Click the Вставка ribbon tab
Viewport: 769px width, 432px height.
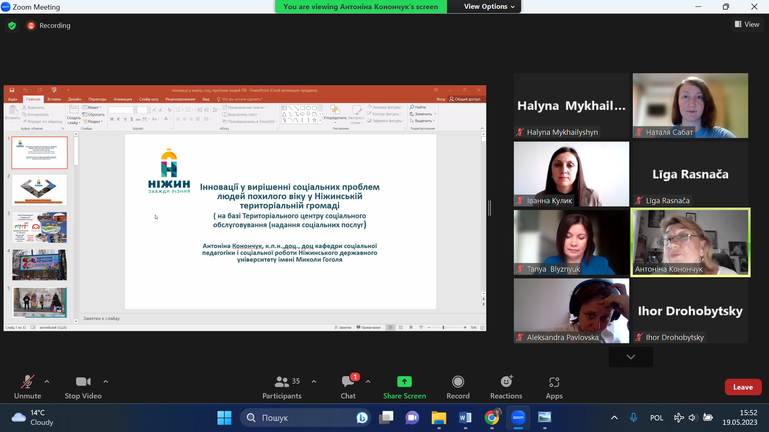tap(54, 99)
